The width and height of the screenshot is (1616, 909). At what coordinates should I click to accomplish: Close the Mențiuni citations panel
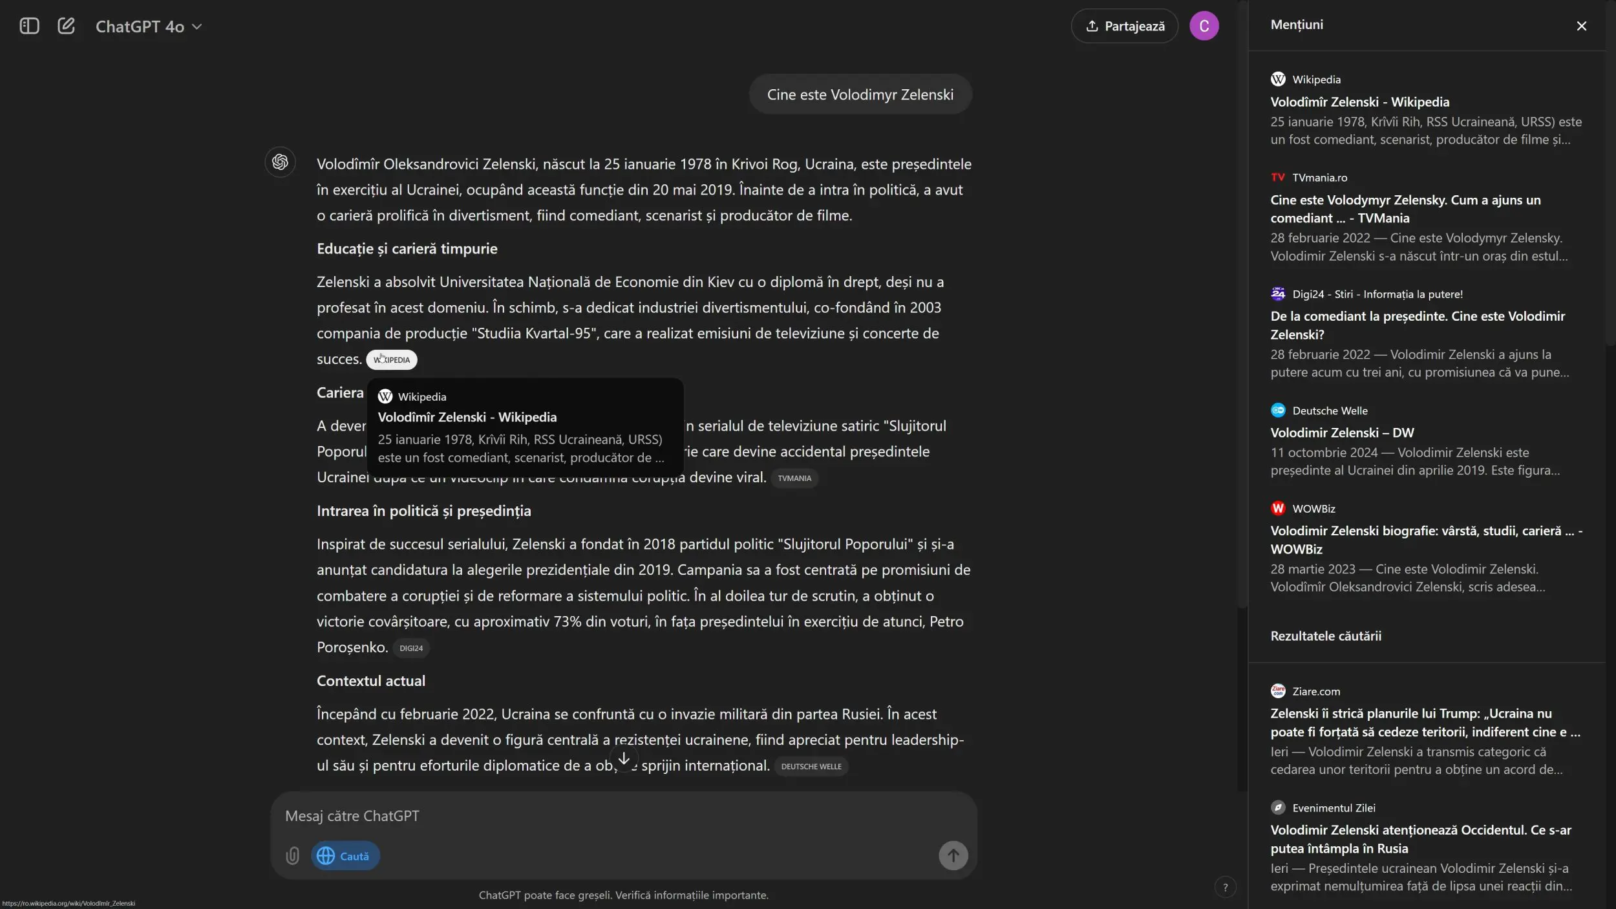pyautogui.click(x=1581, y=26)
